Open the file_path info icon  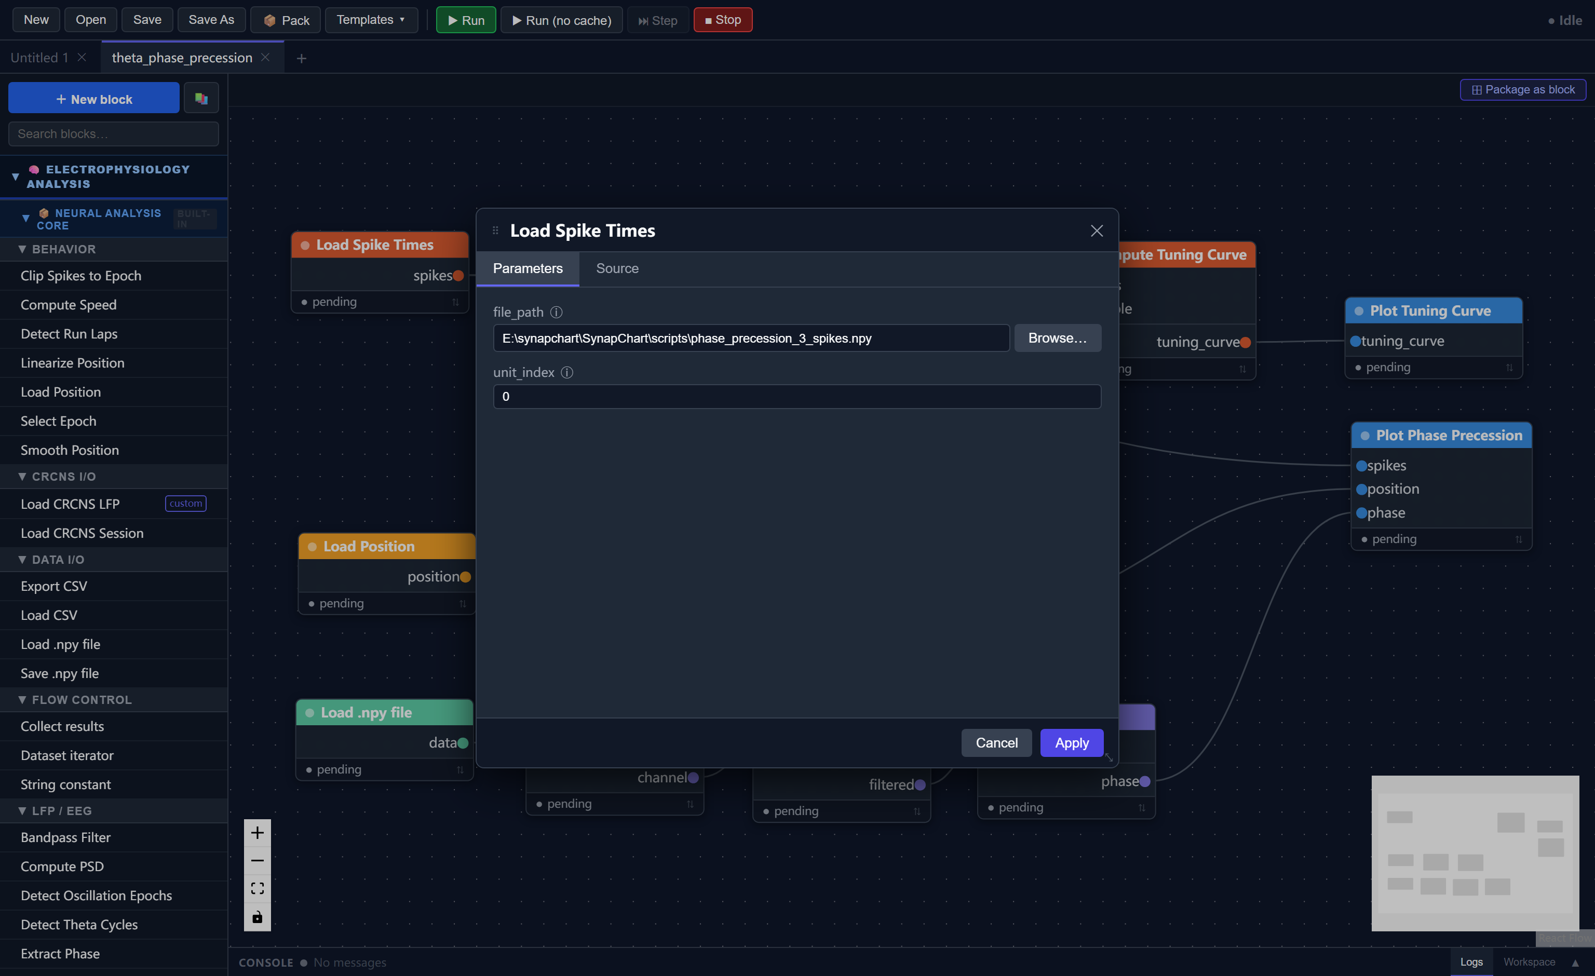[556, 312]
